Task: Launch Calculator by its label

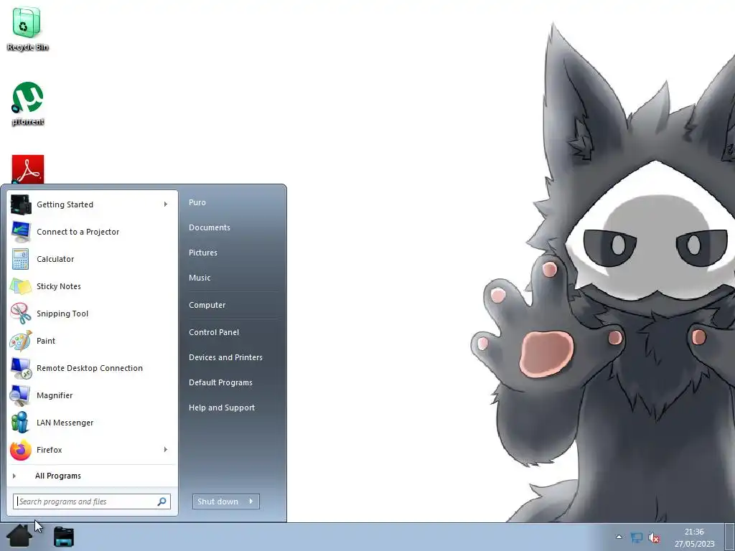Action: coord(55,259)
